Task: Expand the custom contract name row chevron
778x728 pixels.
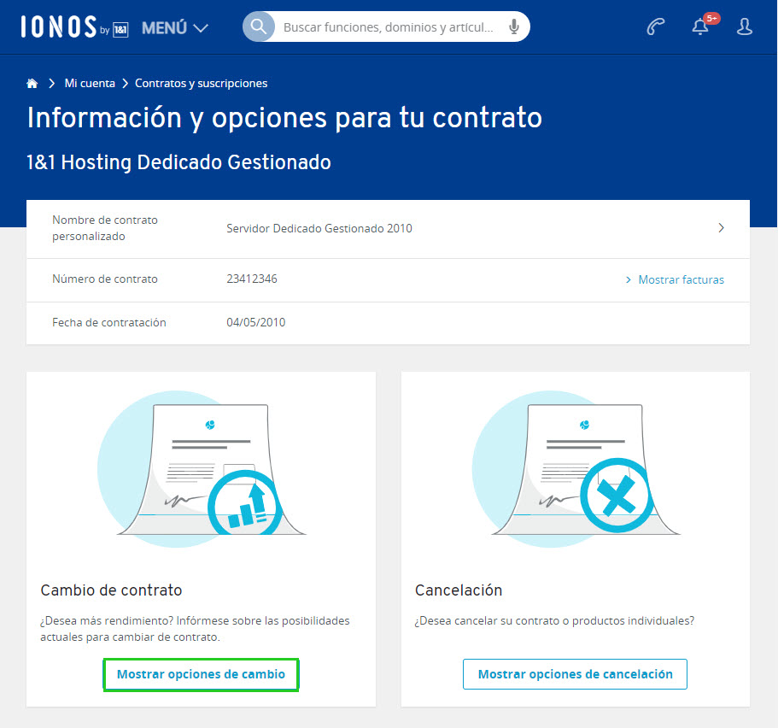Action: coord(721,228)
